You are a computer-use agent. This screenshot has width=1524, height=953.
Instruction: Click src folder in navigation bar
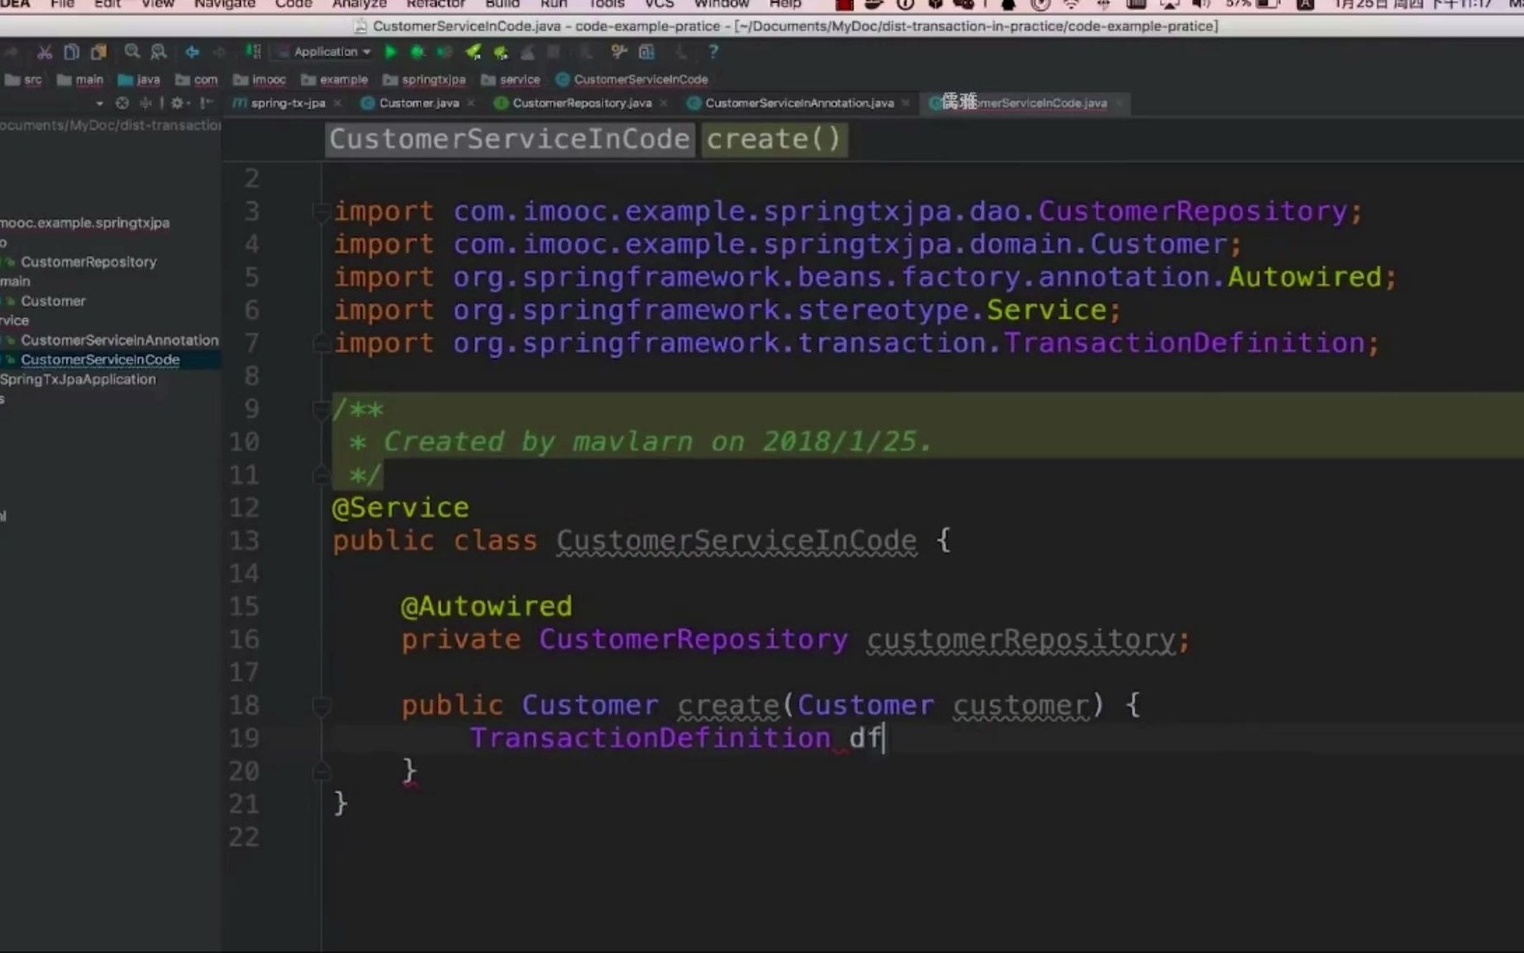(x=24, y=80)
